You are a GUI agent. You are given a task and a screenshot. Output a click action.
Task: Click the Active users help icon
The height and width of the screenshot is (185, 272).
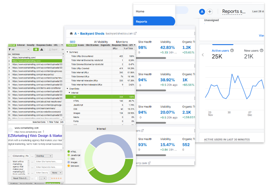(232, 50)
